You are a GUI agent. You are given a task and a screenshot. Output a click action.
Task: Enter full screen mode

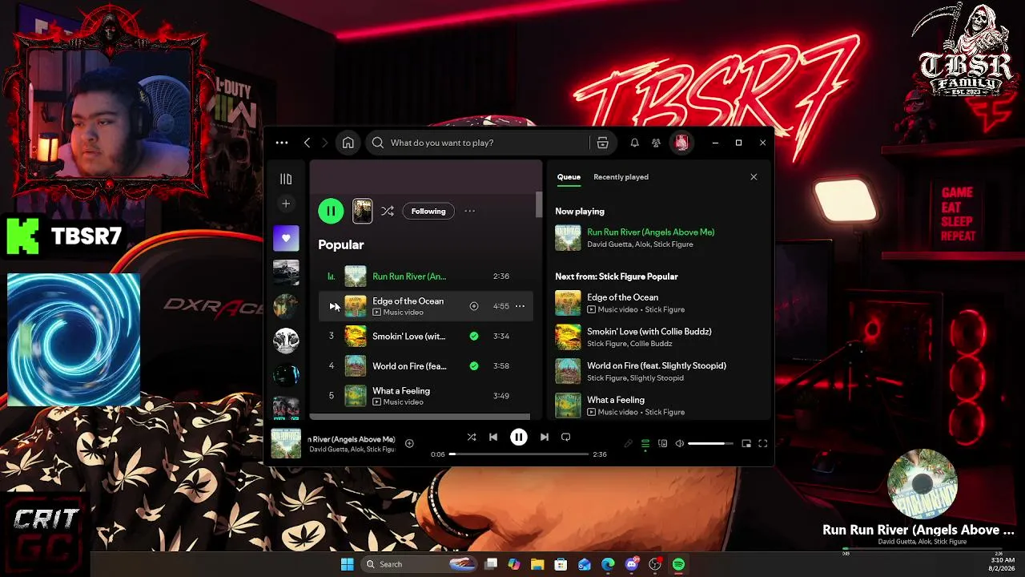tap(762, 443)
